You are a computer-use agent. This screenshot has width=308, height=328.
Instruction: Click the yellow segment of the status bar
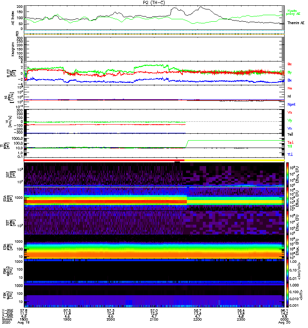[x=234, y=160]
